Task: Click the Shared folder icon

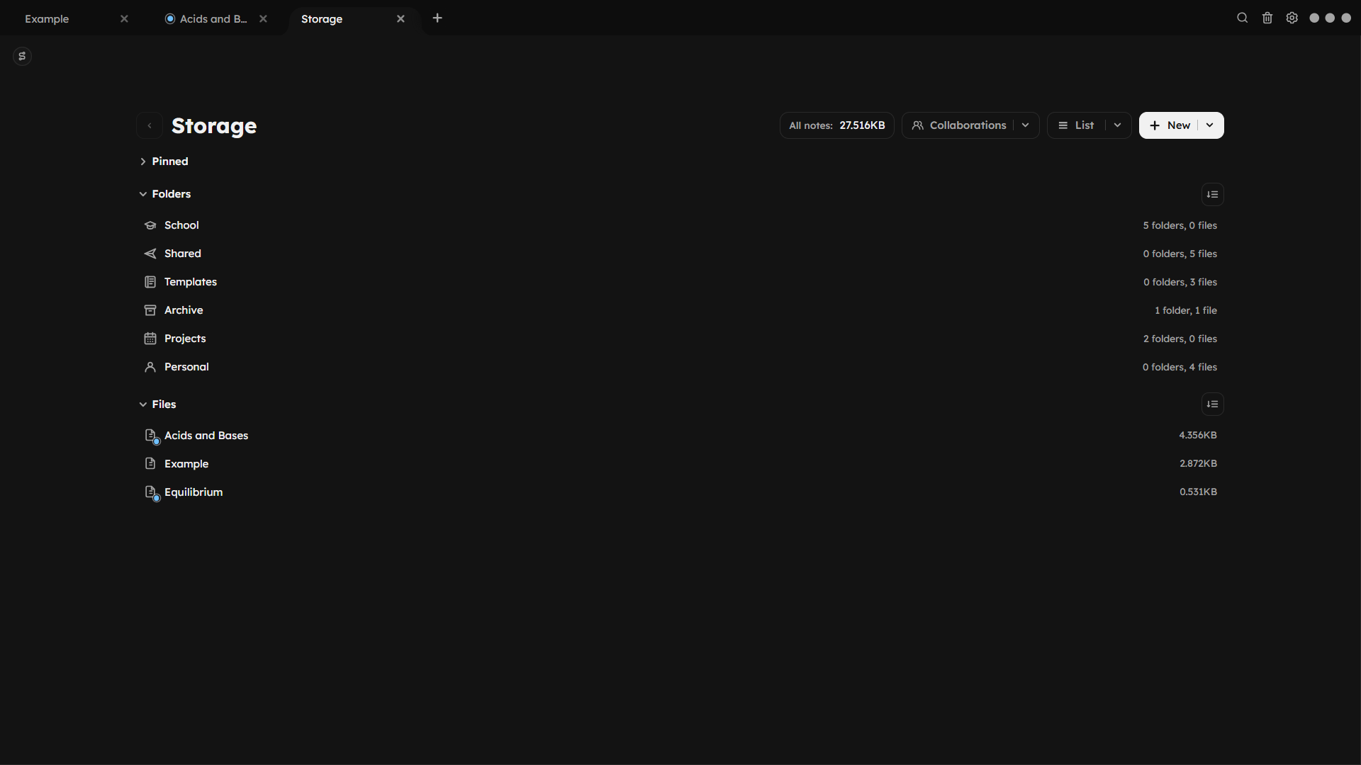Action: coord(150,254)
